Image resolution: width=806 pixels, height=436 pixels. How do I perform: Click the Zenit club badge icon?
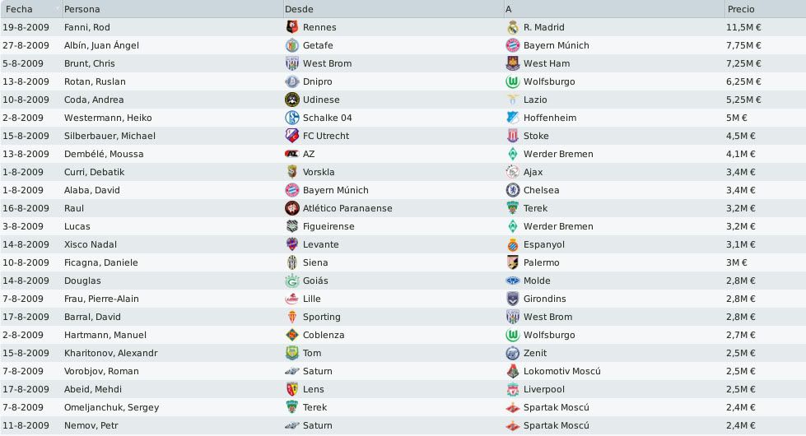pos(512,353)
